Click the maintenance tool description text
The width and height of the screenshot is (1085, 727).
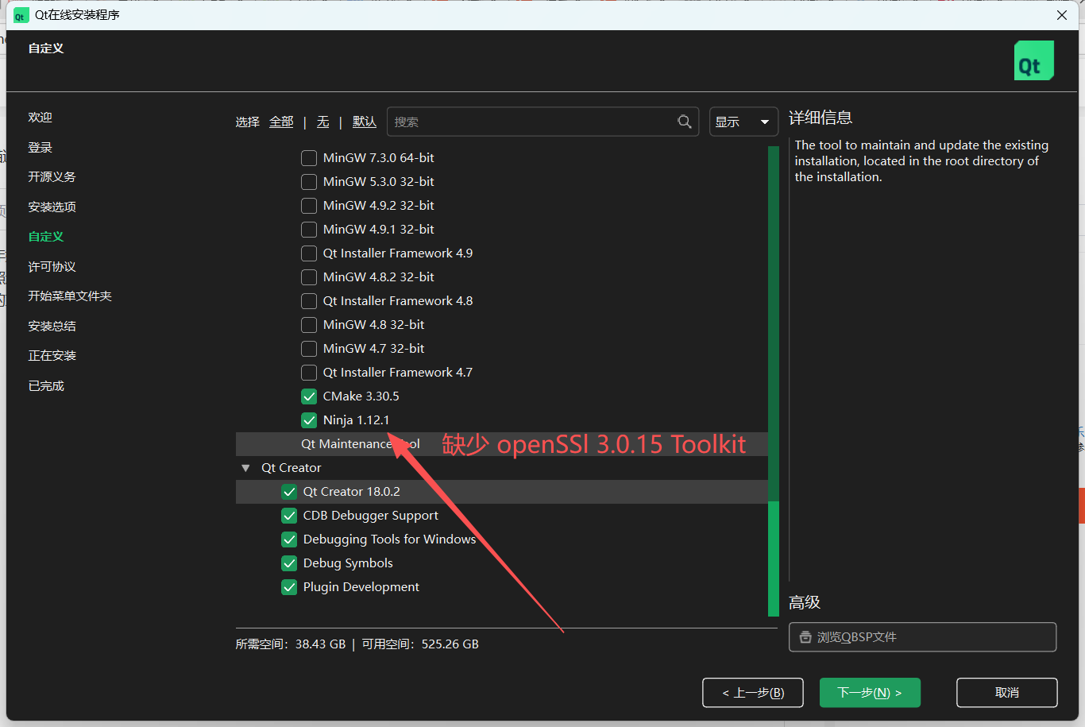tap(921, 161)
